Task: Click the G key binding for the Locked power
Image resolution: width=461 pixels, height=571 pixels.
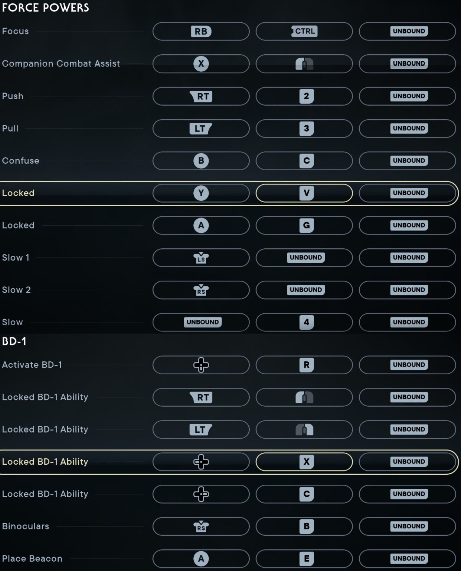Action: pos(304,225)
